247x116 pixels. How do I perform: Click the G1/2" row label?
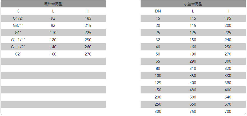pos(18,18)
